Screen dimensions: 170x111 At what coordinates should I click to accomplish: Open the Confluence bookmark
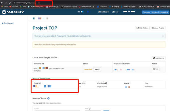click(102, 7)
